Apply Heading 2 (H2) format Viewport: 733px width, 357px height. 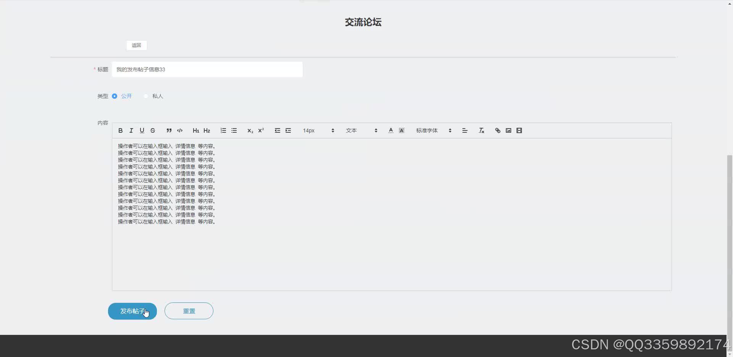[x=207, y=130]
